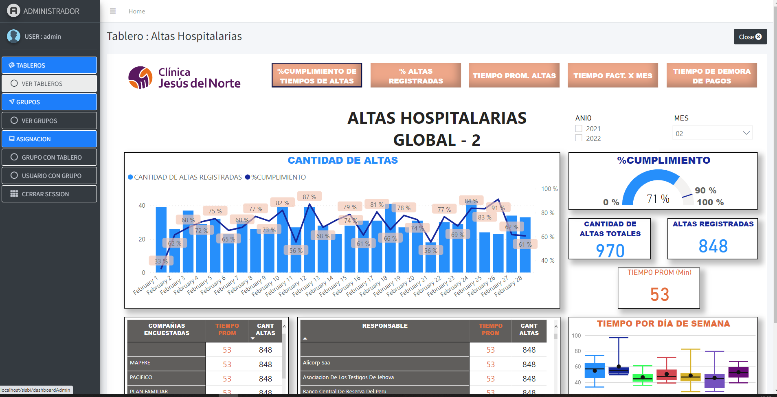Viewport: 777px width, 397px height.
Task: Switch to the TIEMPO PROM. ALTAS tab
Action: point(514,75)
